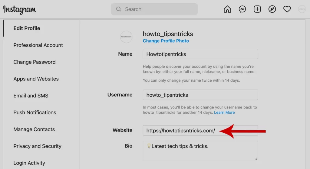This screenshot has width=310, height=169.
Task: Open the Explore compass icon
Action: pos(272,9)
